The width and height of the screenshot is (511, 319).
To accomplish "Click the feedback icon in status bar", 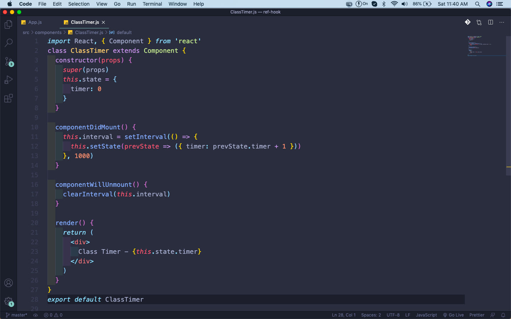I will 493,315.
